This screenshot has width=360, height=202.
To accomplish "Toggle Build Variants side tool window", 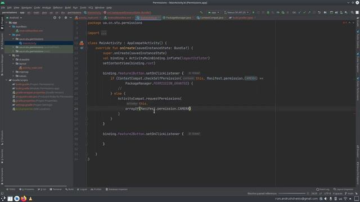I will pos(2,176).
